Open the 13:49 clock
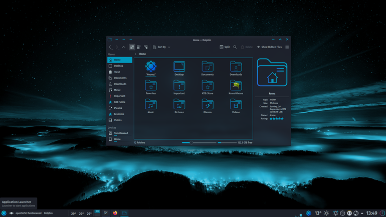Viewport: 386px width, 217px height. point(372,213)
